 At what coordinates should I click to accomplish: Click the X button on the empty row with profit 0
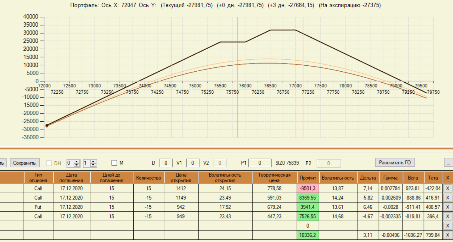448,226
